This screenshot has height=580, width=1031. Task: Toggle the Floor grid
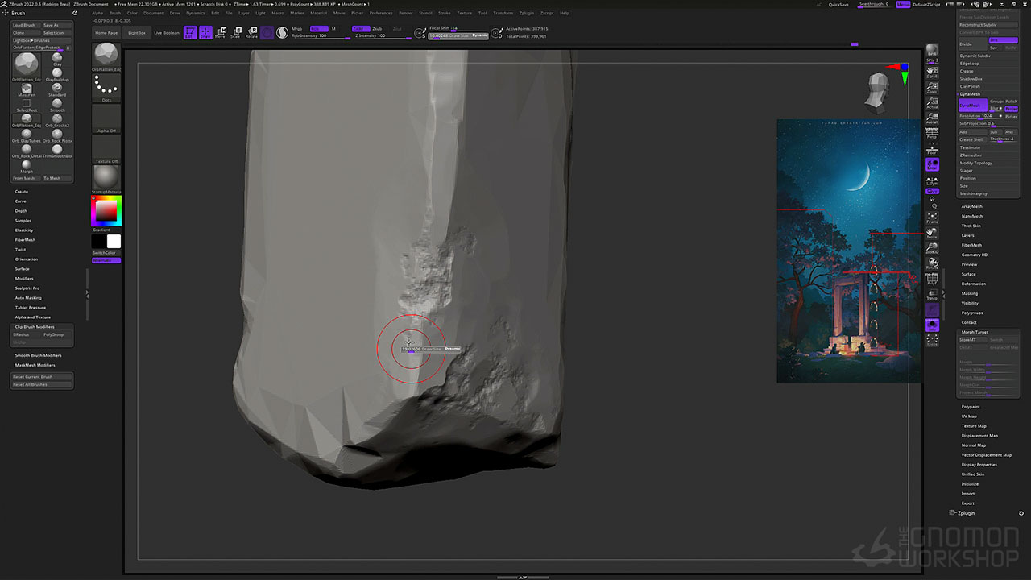[x=932, y=148]
